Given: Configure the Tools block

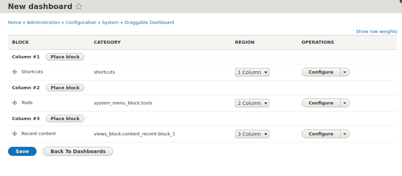Looking at the screenshot, I should [321, 103].
